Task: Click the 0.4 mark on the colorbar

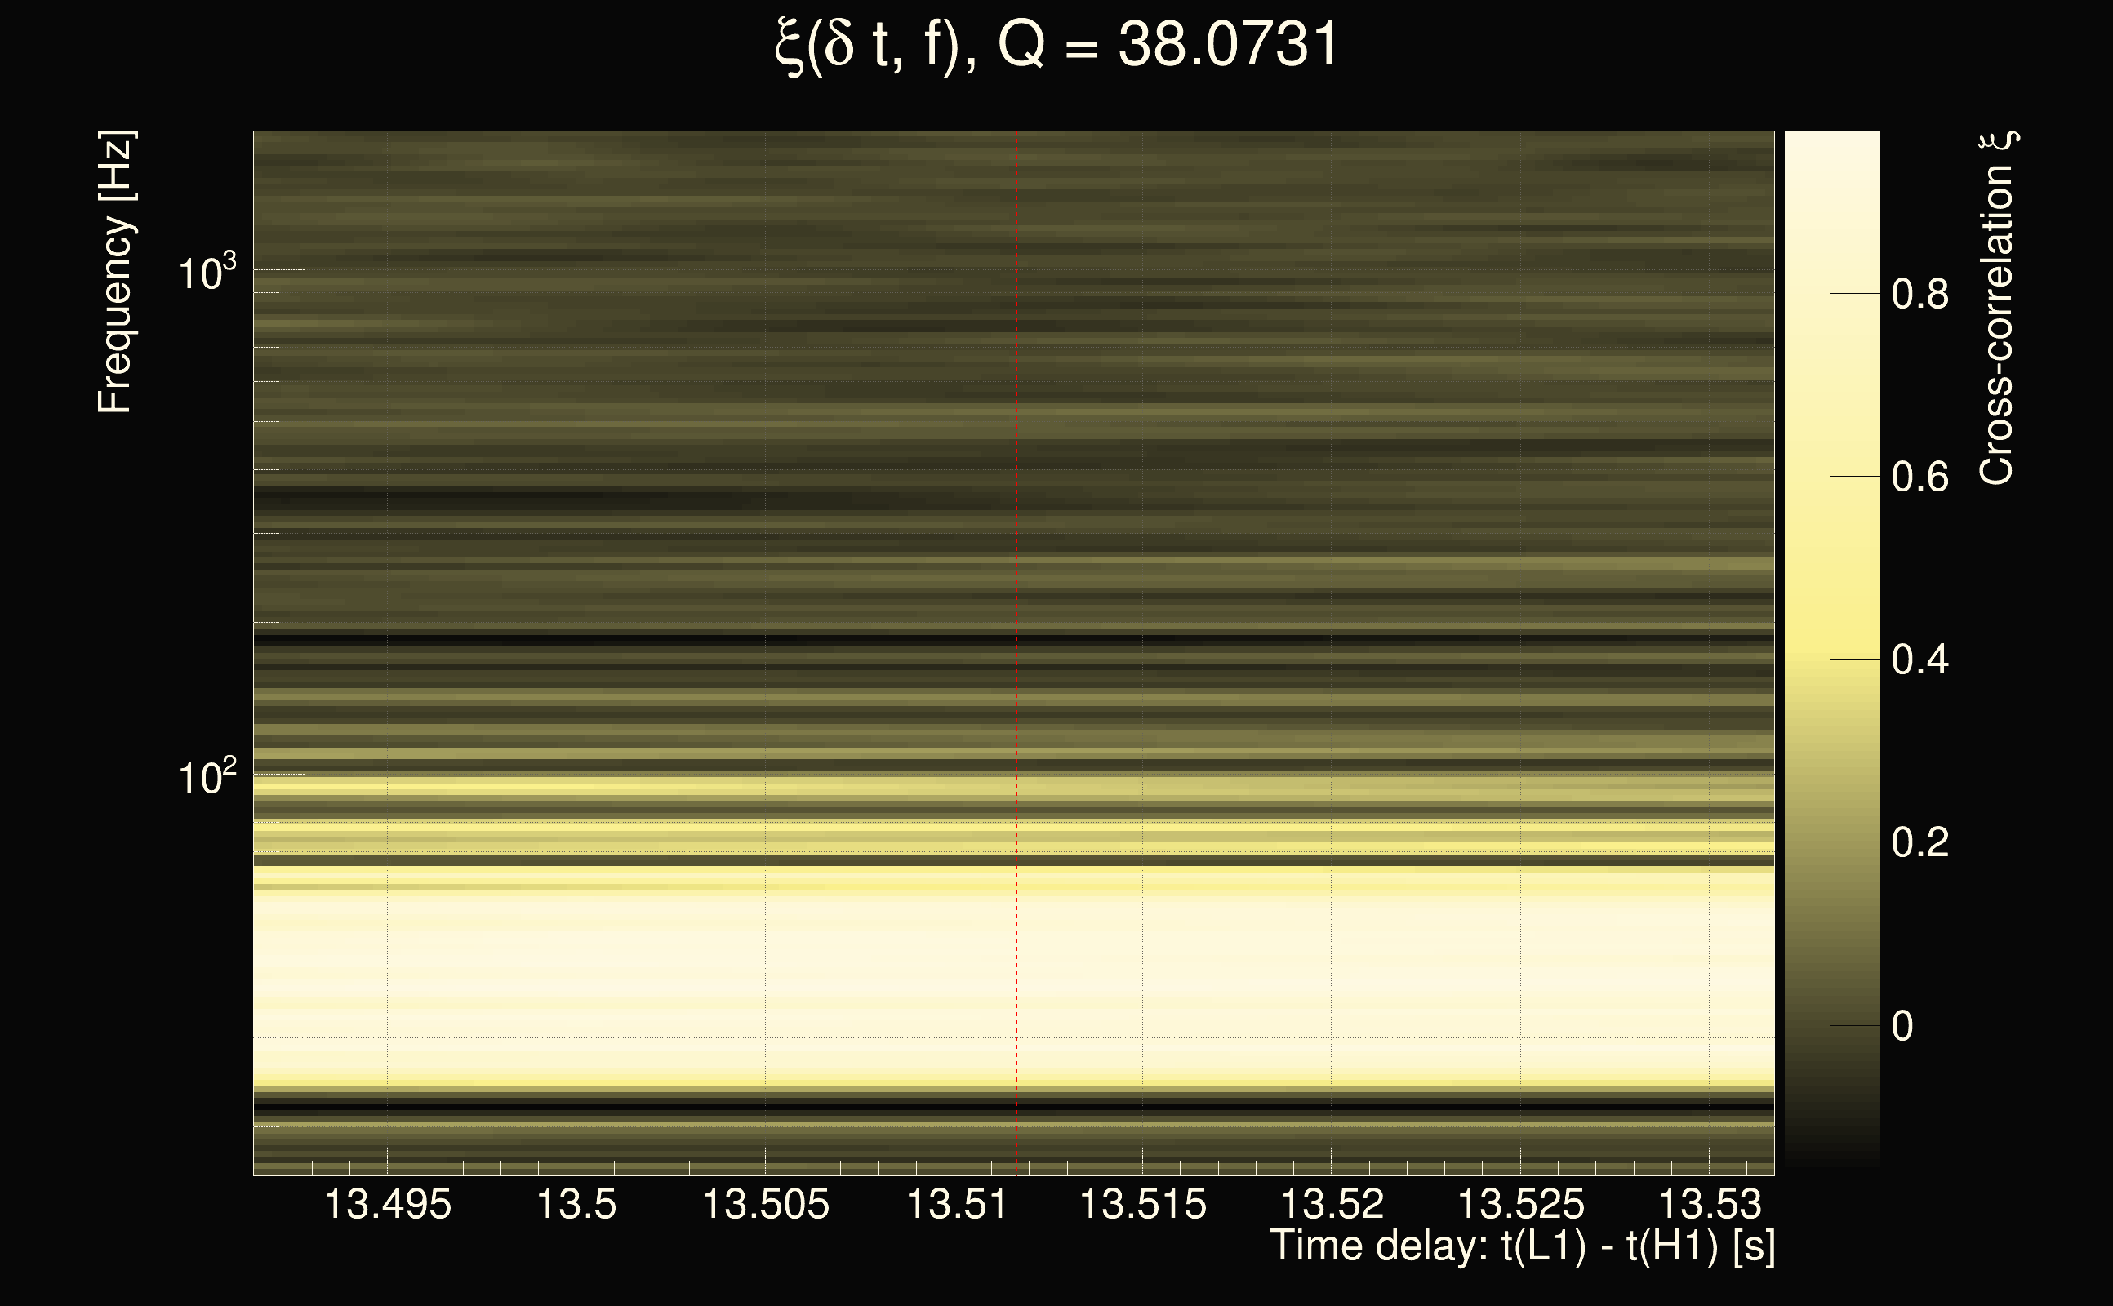Action: [x=1919, y=660]
